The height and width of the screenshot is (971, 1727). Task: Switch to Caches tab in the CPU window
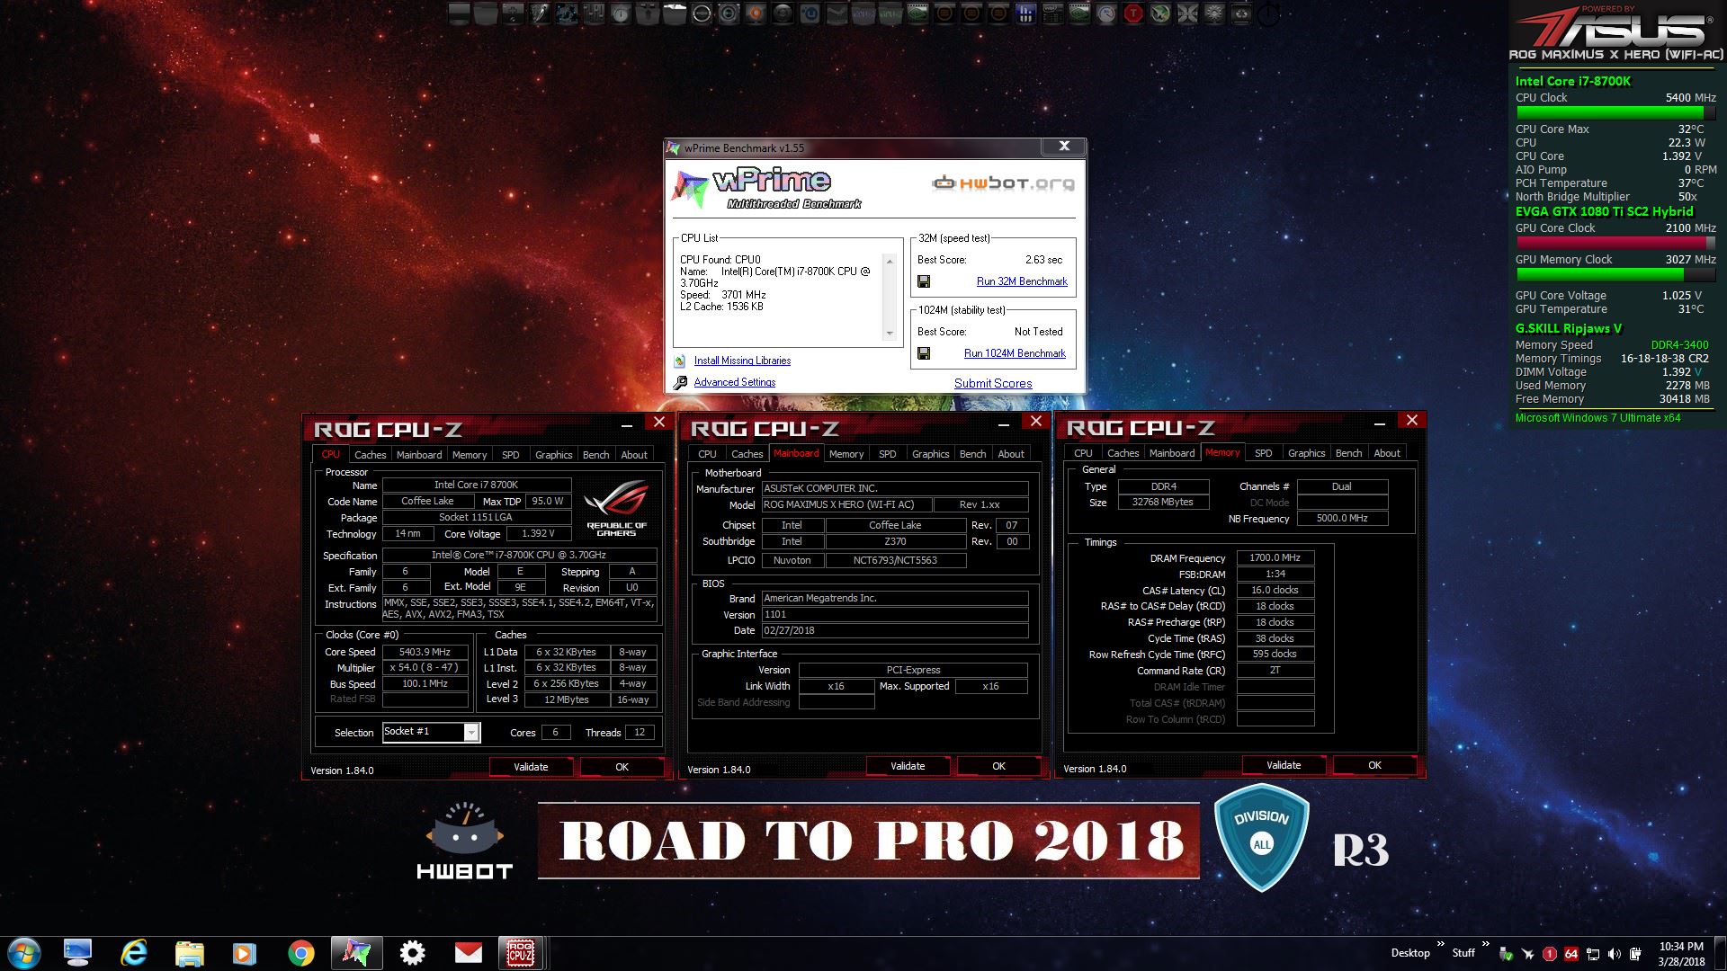(x=370, y=455)
